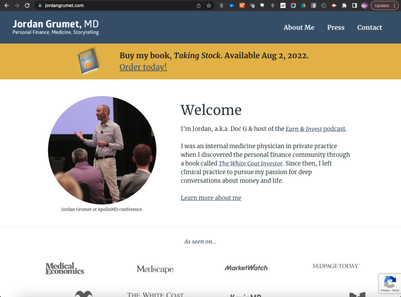This screenshot has height=297, width=401.
Task: Click the site padlock security icon
Action: coord(40,5)
